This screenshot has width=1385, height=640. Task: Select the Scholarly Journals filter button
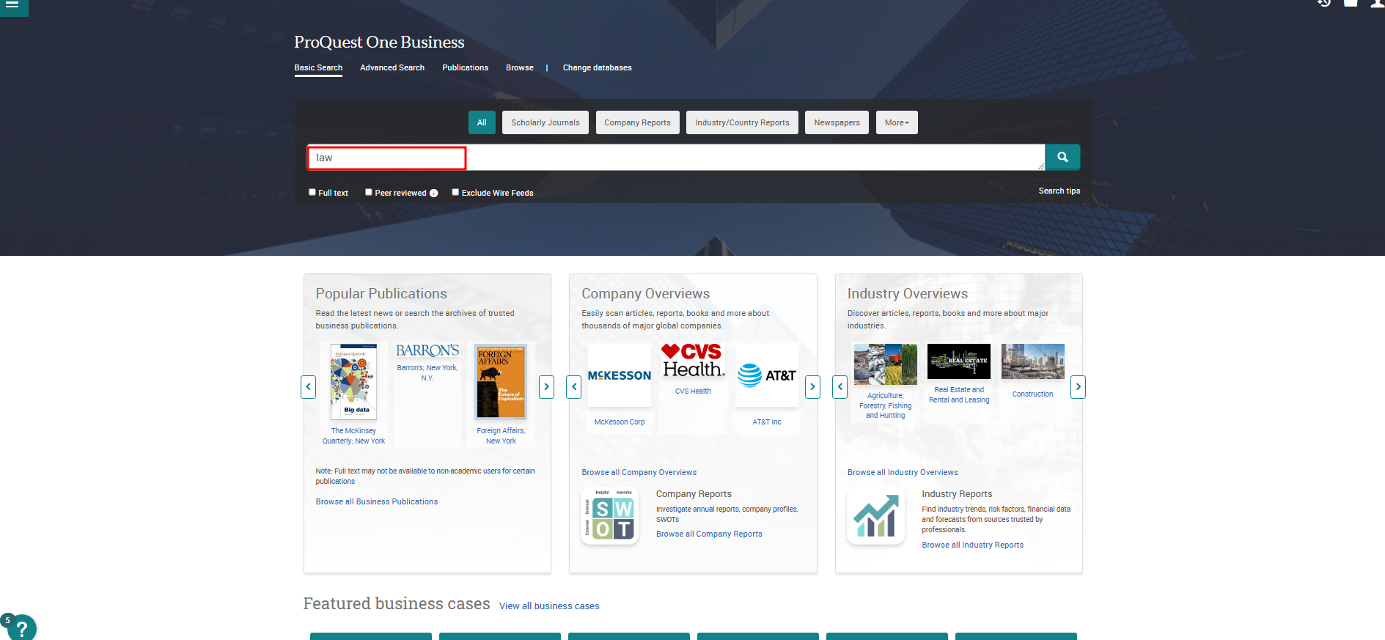coord(545,122)
